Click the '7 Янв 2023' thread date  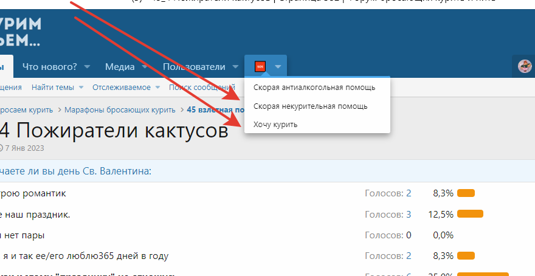pos(24,148)
